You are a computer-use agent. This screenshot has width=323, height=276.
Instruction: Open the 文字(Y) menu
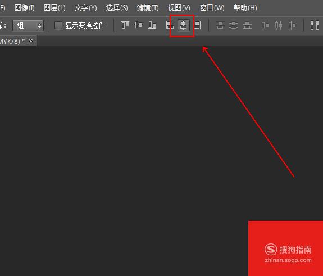86,8
